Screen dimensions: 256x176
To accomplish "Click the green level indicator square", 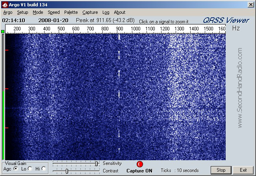I will 3,32.
